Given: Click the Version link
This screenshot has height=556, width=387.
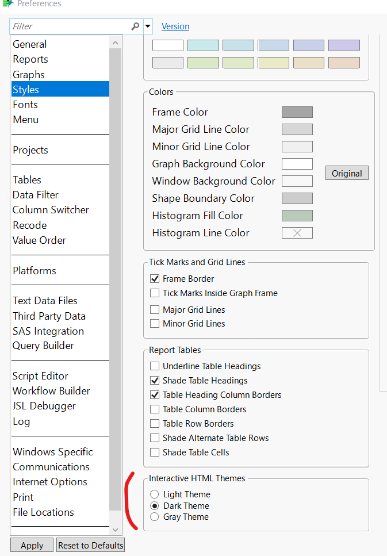Looking at the screenshot, I should 175,26.
